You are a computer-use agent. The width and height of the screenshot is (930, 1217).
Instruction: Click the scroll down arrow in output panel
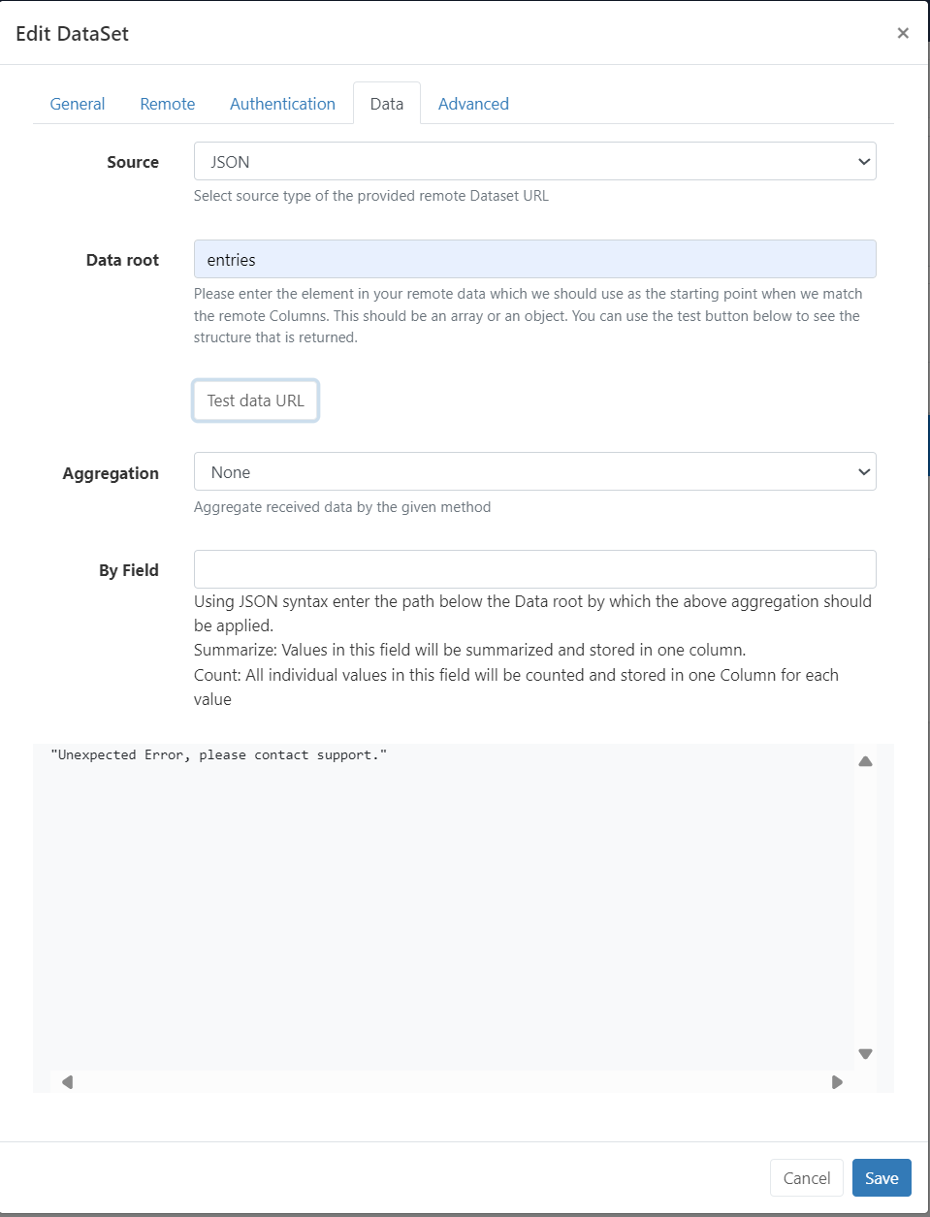coord(865,1054)
